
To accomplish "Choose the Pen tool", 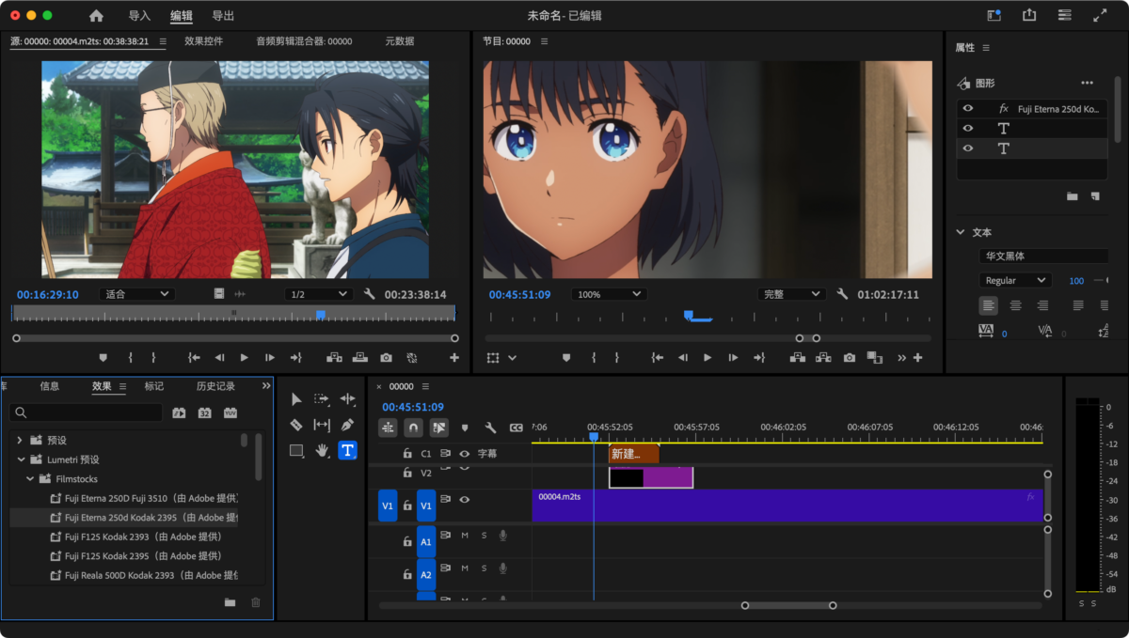I will (x=348, y=425).
